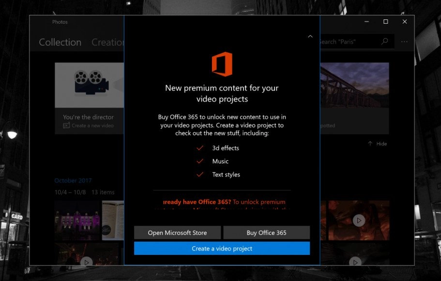Click the search magnifier icon
Image resolution: width=441 pixels, height=281 pixels.
tap(384, 42)
